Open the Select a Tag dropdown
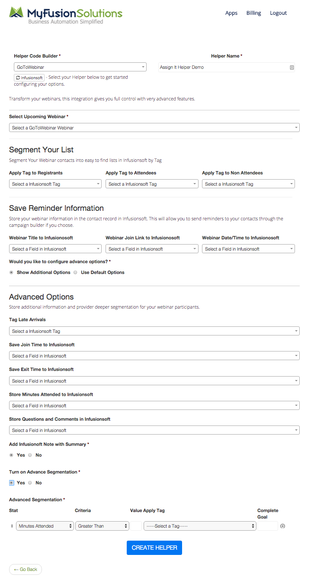This screenshot has height=577, width=314. click(x=200, y=526)
